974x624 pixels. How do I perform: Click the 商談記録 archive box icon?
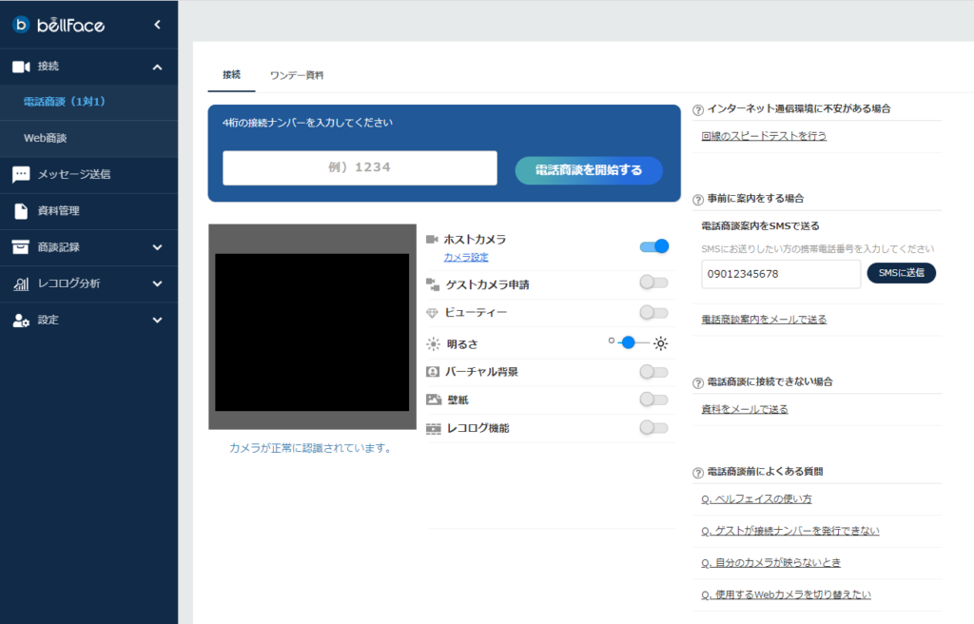pos(21,247)
